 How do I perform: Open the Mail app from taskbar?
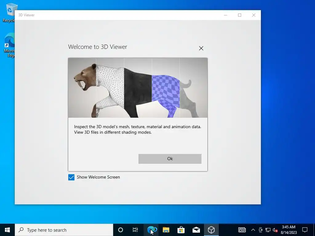click(196, 230)
